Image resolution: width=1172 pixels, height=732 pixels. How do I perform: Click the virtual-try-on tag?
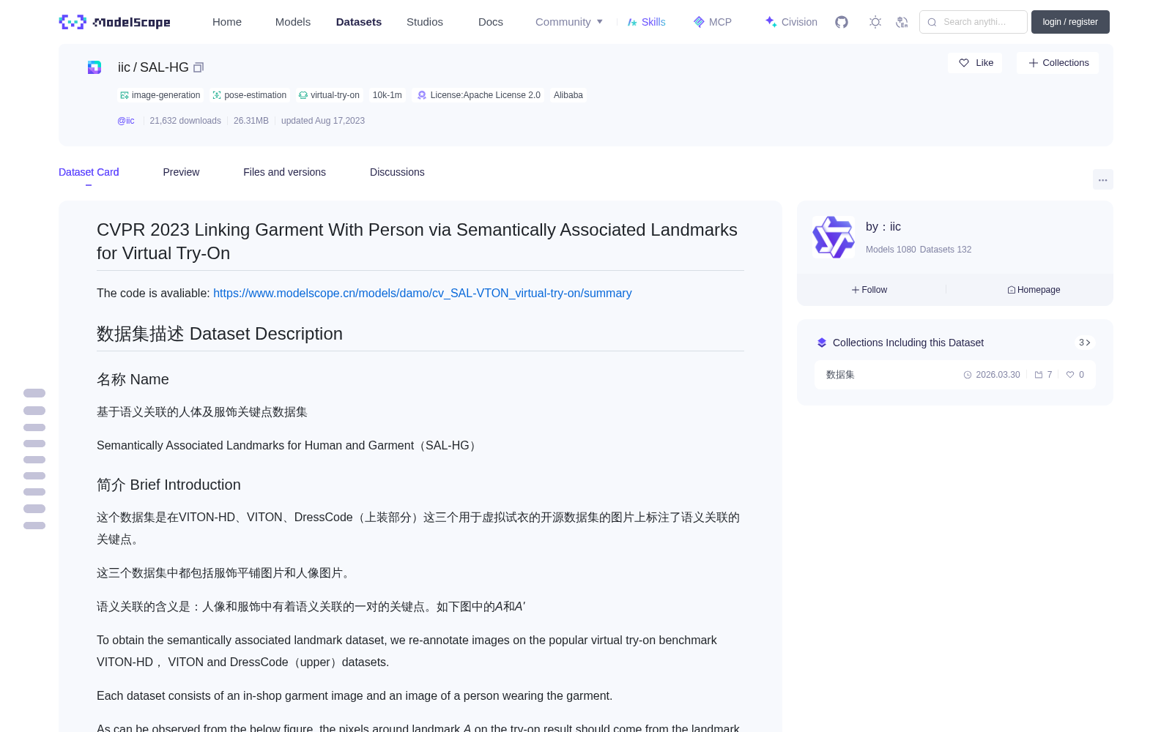click(329, 95)
